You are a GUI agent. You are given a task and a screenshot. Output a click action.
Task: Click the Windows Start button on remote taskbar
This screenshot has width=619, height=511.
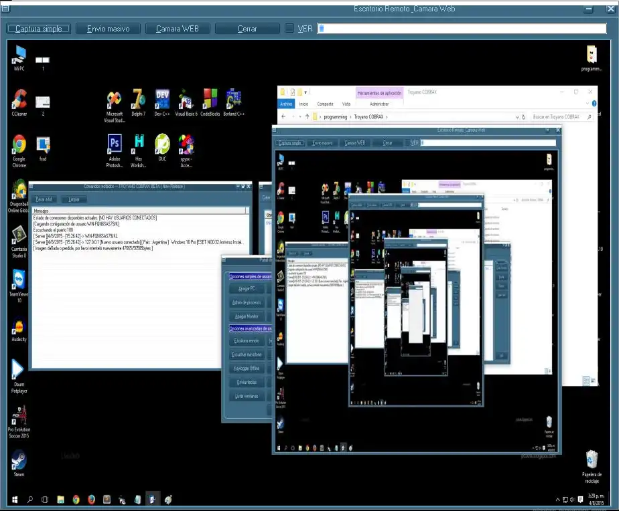(x=15, y=500)
